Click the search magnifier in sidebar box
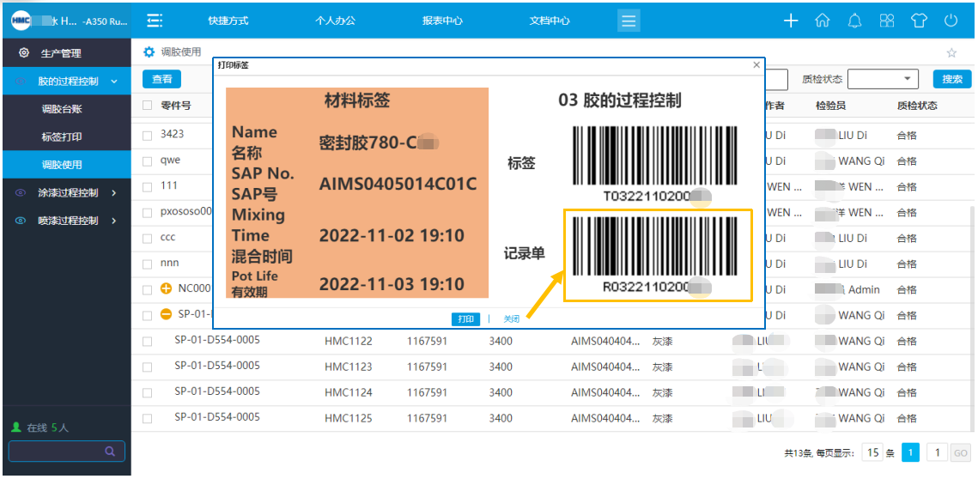978x479 pixels. pos(110,451)
